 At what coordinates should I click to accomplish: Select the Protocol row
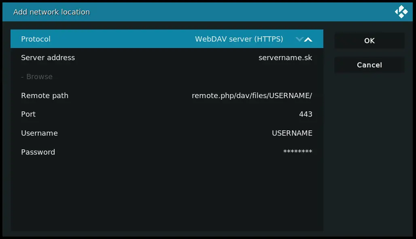coord(167,39)
